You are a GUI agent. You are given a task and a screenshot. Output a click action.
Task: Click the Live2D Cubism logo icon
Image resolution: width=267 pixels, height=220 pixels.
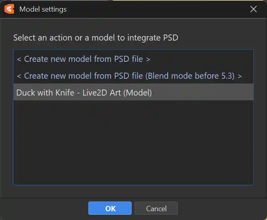point(10,9)
